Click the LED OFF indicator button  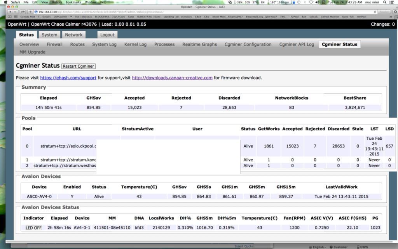pos(33,228)
